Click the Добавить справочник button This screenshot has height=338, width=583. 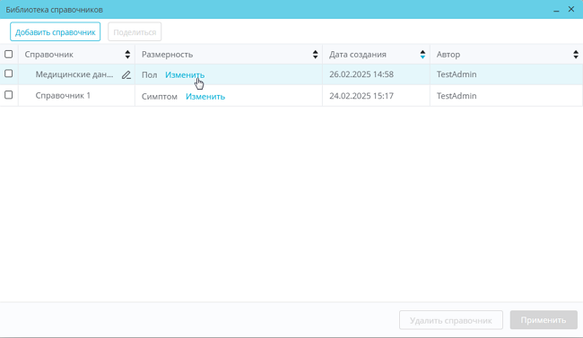click(x=55, y=32)
